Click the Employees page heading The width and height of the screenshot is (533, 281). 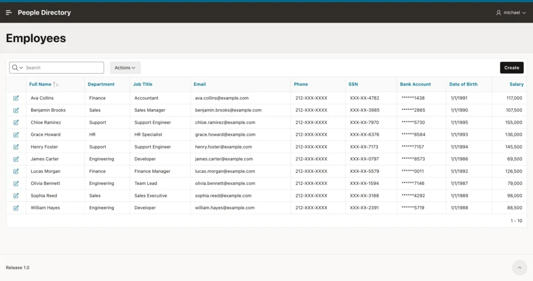36,39
